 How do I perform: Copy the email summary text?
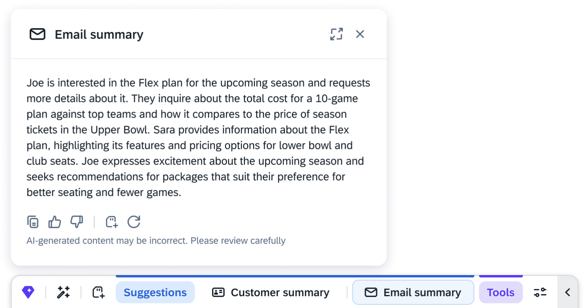pyautogui.click(x=33, y=222)
